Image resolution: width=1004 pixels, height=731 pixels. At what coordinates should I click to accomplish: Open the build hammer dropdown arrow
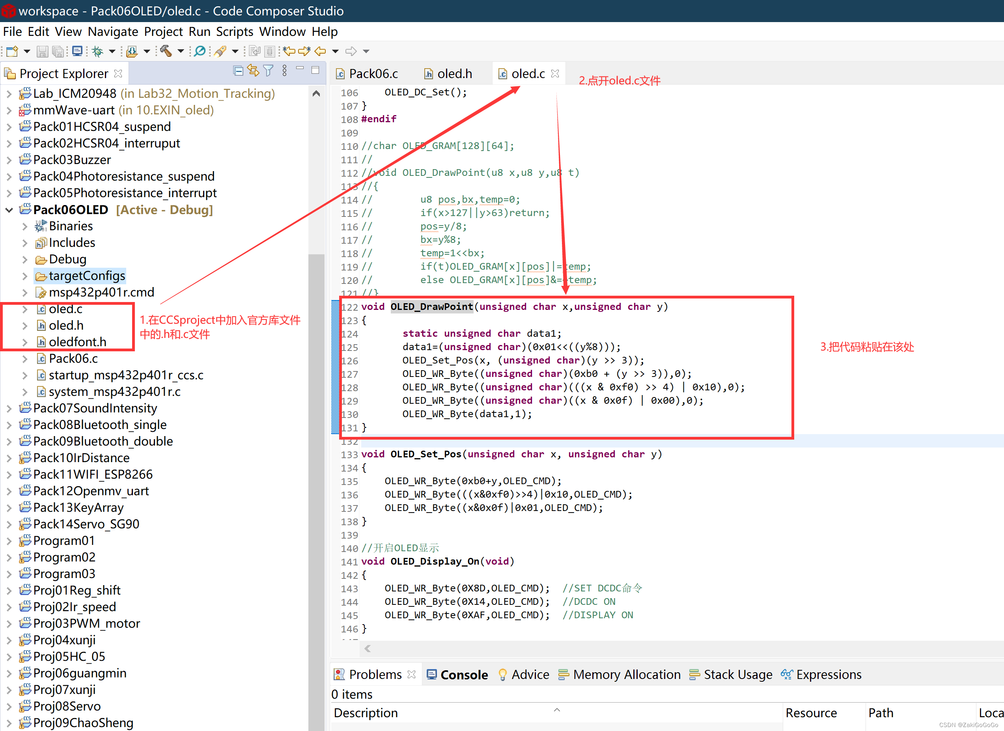point(181,51)
